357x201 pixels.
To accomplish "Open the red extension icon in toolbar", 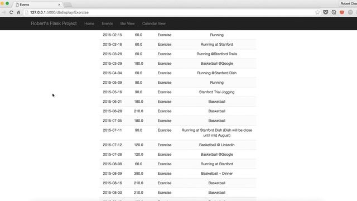I will pyautogui.click(x=342, y=12).
